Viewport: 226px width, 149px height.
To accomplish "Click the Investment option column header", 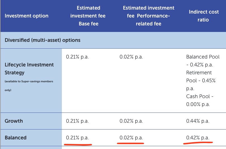I will tap(27, 16).
